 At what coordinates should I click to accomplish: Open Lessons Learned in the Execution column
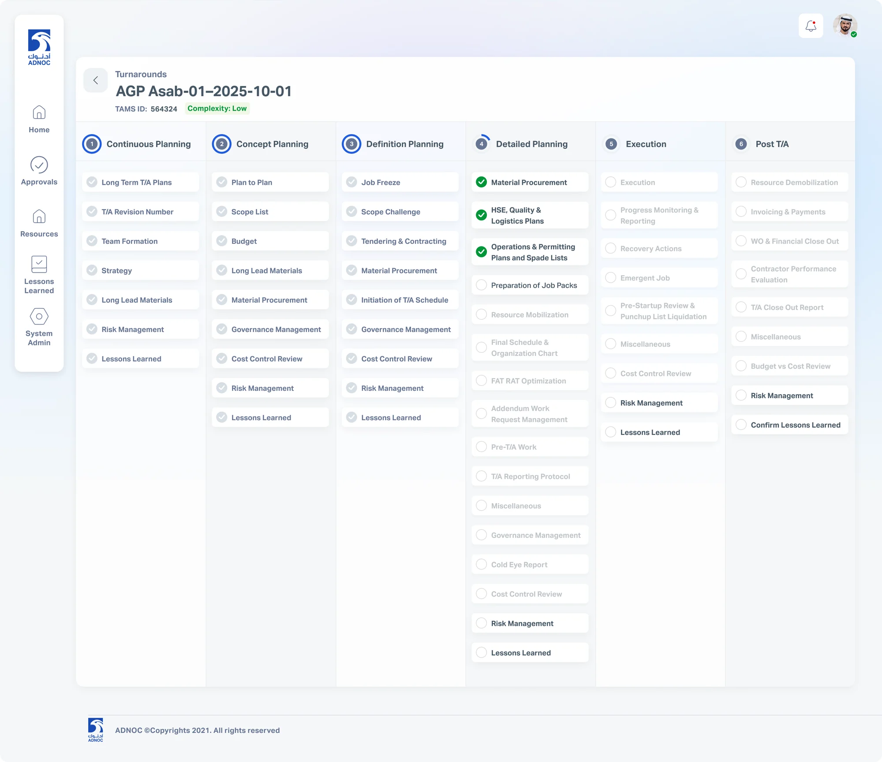tap(659, 432)
